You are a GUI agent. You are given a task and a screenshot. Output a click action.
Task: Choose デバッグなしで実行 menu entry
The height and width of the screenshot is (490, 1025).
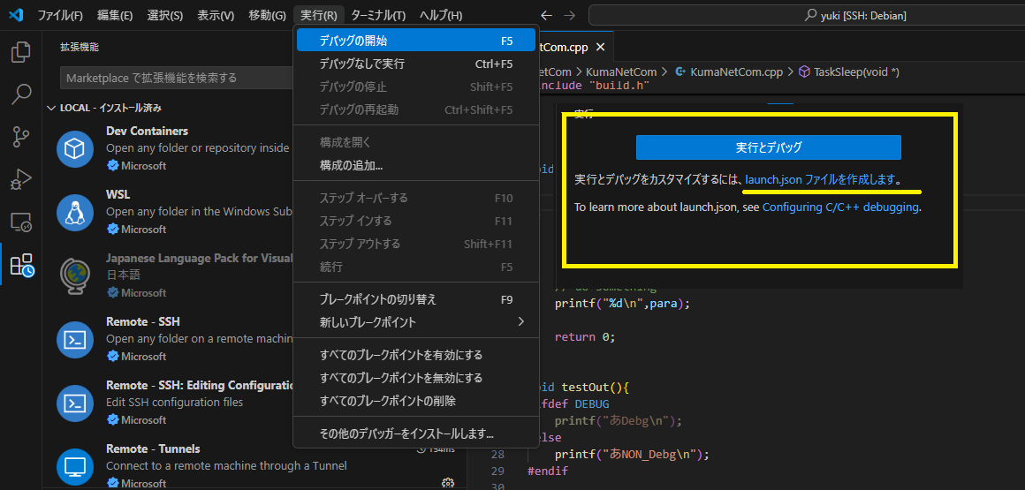(x=416, y=64)
